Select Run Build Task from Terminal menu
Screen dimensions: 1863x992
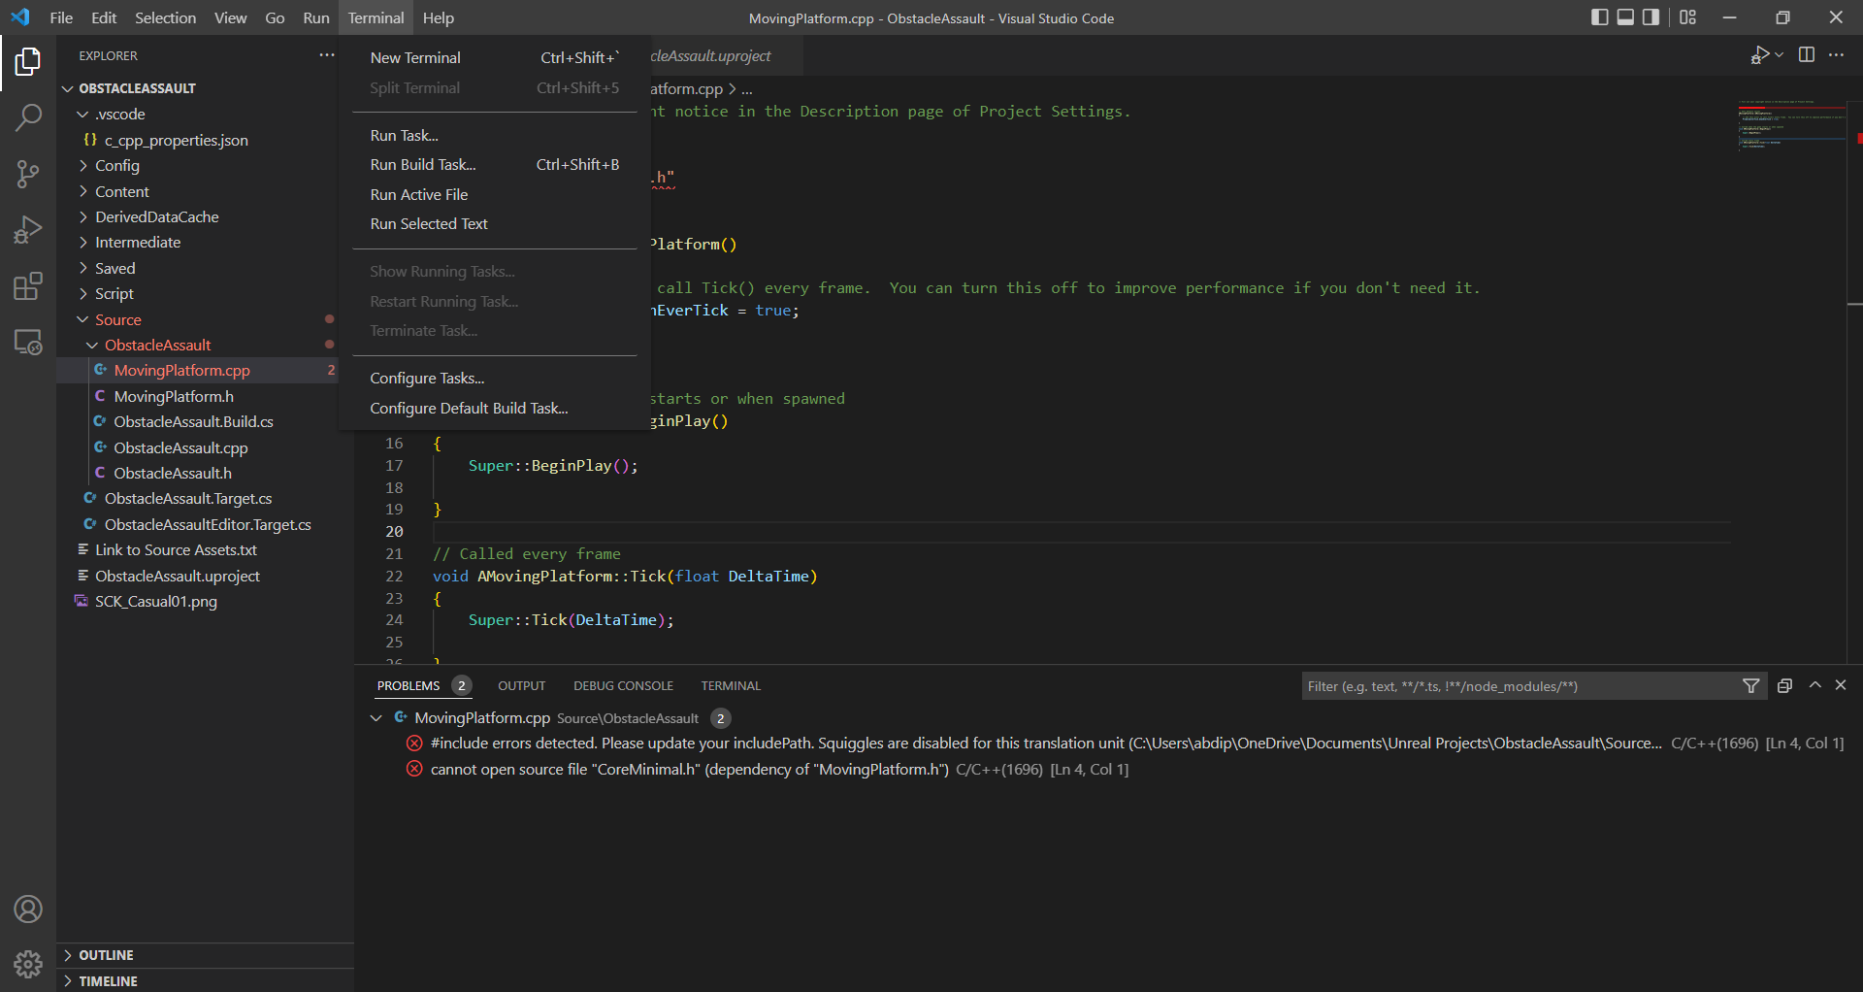[423, 165]
